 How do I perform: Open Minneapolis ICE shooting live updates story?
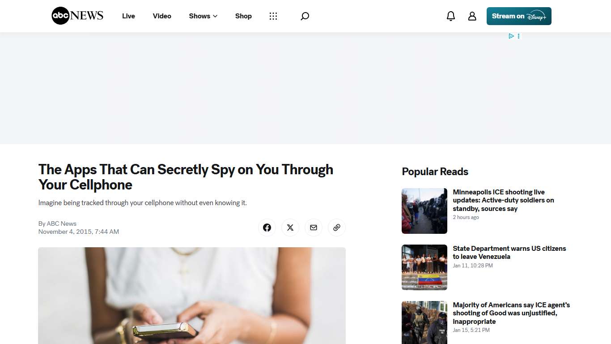coord(503,200)
